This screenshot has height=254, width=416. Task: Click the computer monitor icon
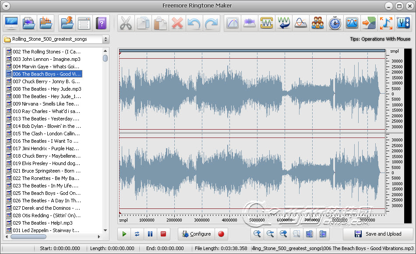click(11, 23)
